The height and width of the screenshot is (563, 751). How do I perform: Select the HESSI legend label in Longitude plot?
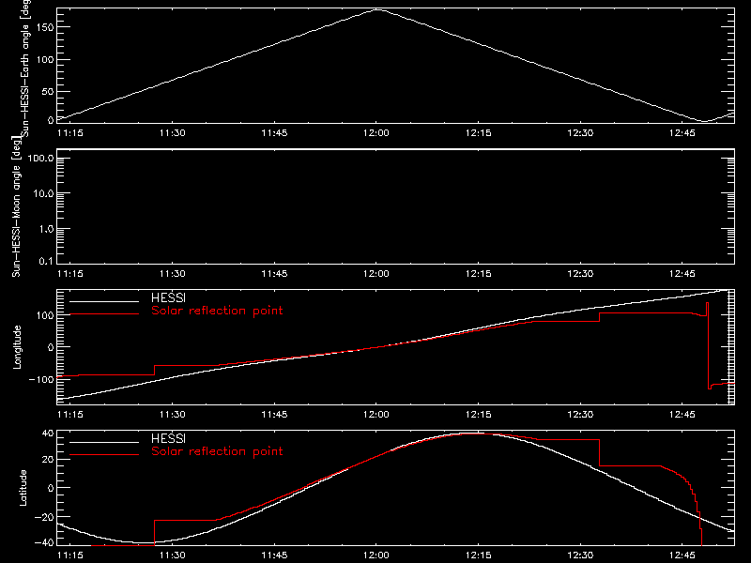(x=168, y=297)
